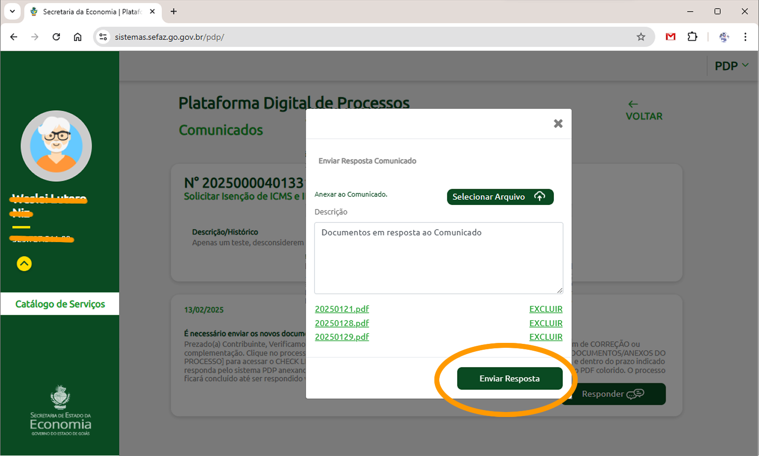Image resolution: width=759 pixels, height=456 pixels.
Task: Click the user profile picture in the sidebar
Action: tap(56, 146)
